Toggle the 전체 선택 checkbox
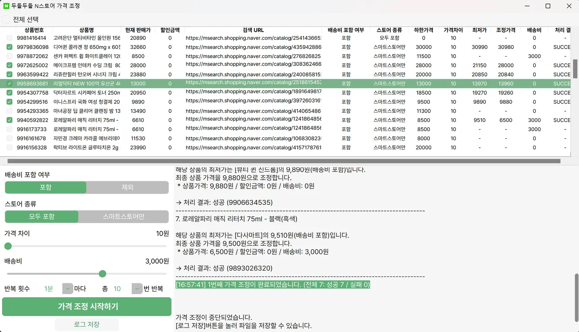This screenshot has width=579, height=332. (x=6, y=19)
